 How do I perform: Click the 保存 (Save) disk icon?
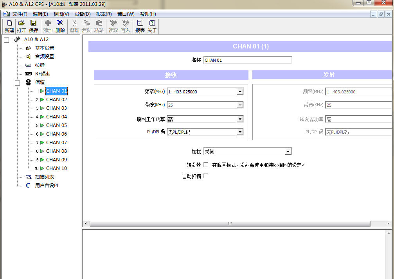(34, 23)
